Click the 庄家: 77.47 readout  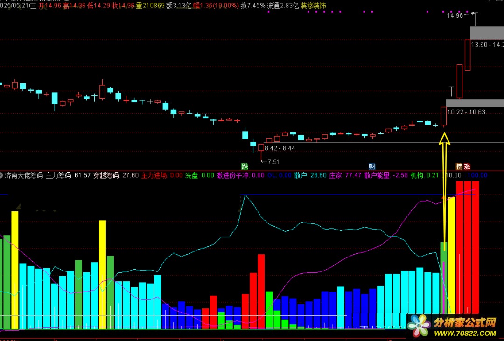[x=345, y=175]
